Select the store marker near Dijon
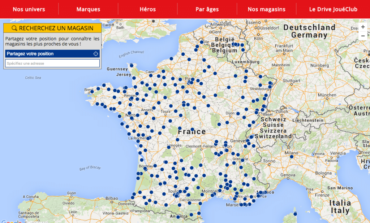This screenshot has width=370, height=223. click(238, 114)
